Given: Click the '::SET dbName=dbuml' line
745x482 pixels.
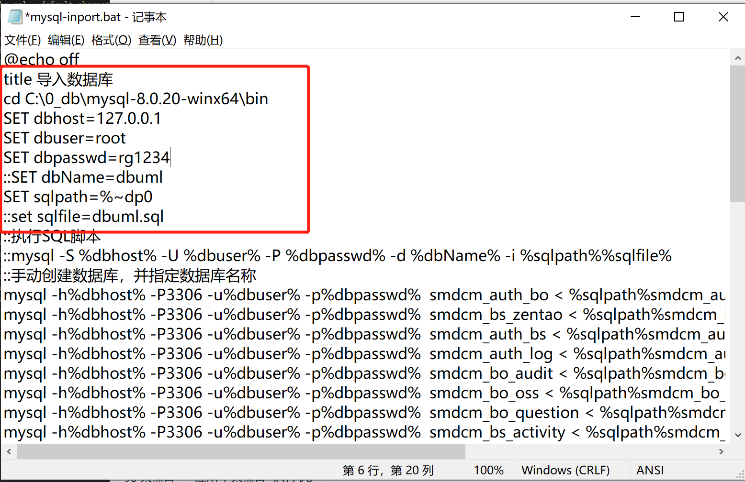Looking at the screenshot, I should pyautogui.click(x=83, y=177).
